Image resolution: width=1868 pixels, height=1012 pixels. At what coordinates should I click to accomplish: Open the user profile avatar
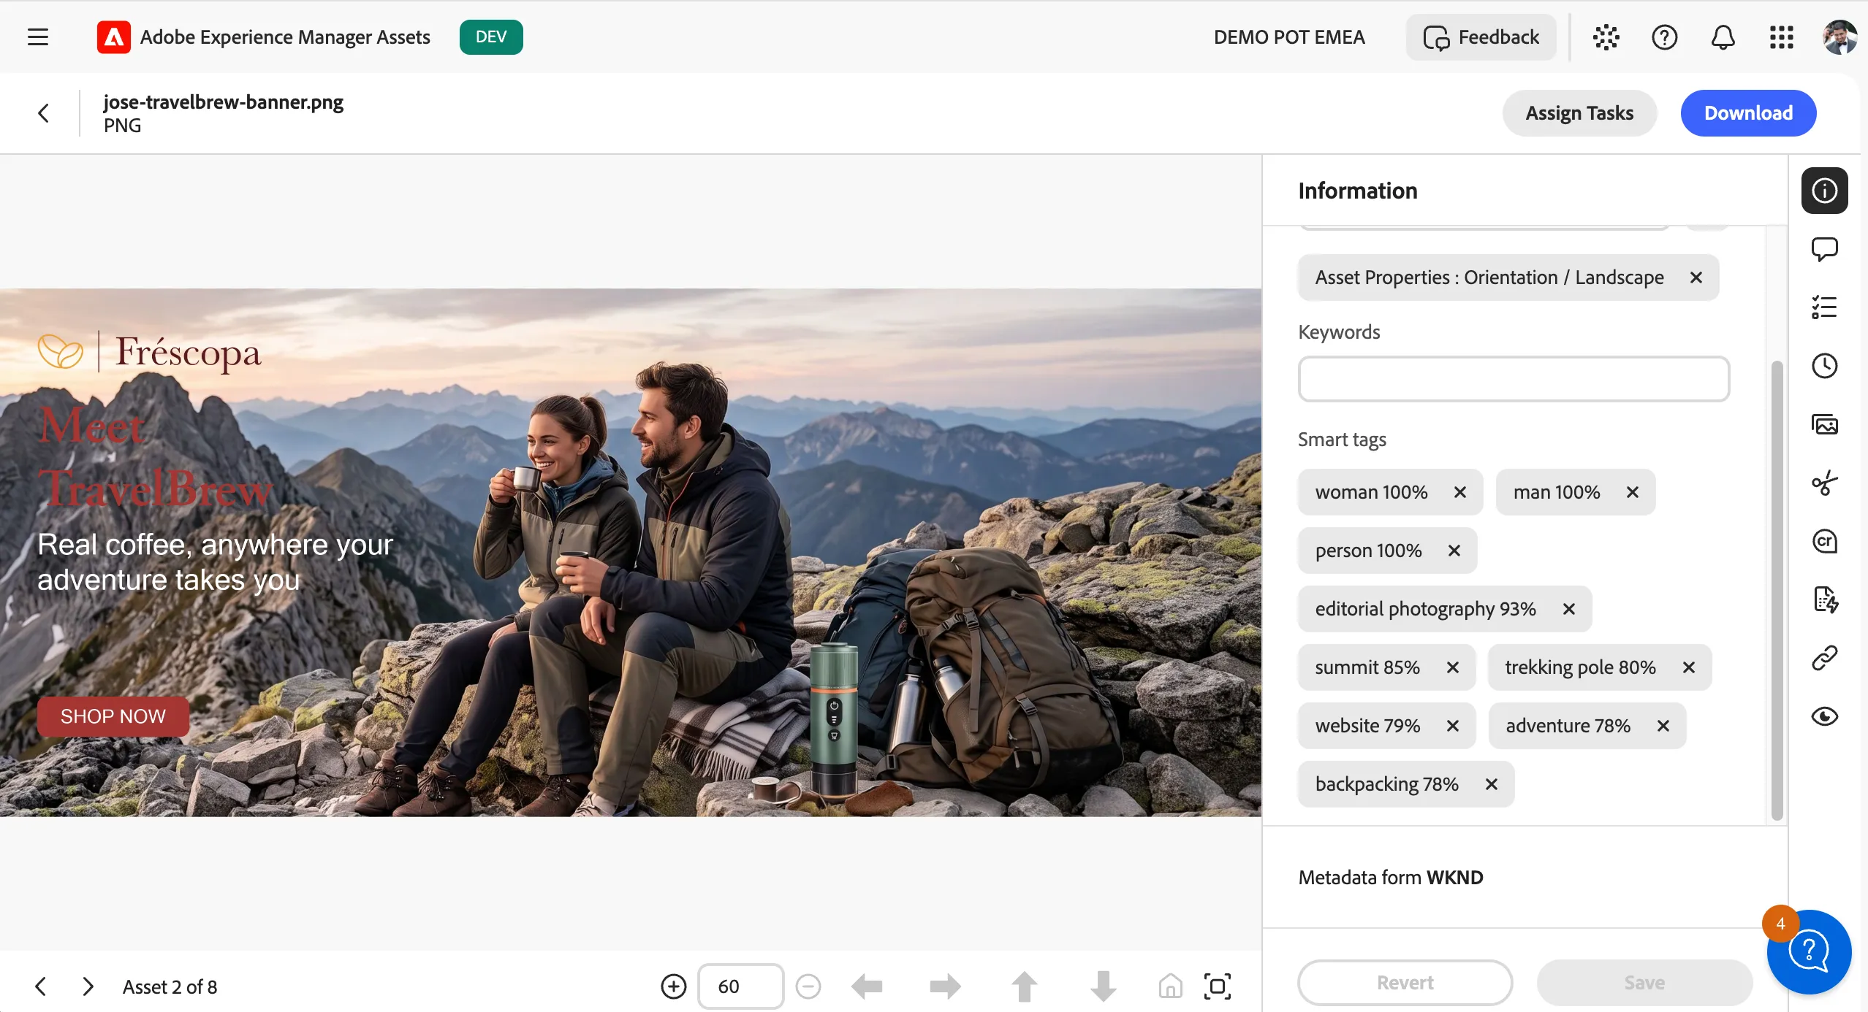pos(1839,37)
